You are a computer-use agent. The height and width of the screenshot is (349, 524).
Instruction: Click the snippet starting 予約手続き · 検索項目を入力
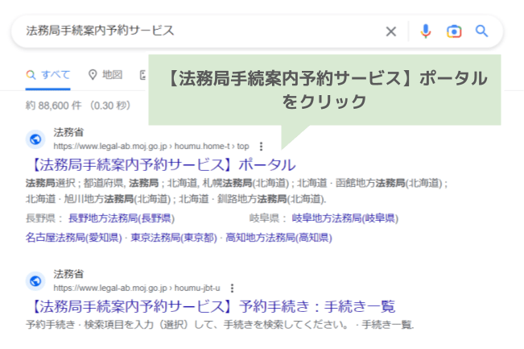pos(220,325)
